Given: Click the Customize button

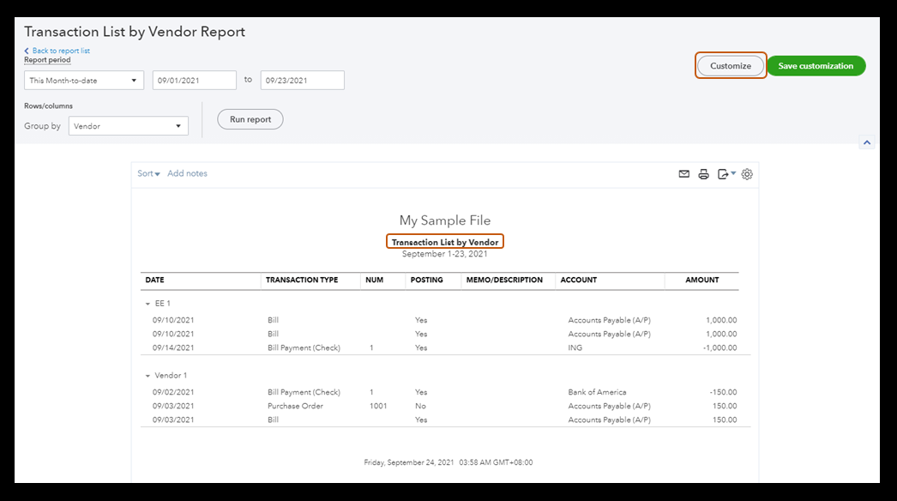Looking at the screenshot, I should click(x=731, y=66).
